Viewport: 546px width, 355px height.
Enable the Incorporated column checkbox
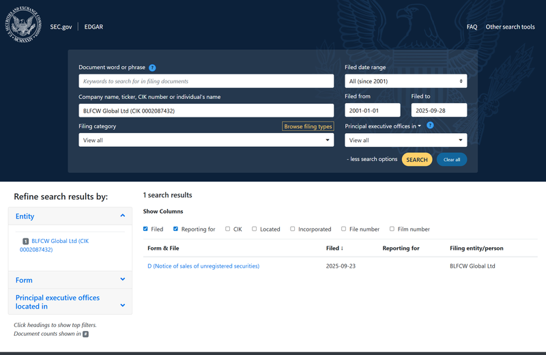(293, 229)
